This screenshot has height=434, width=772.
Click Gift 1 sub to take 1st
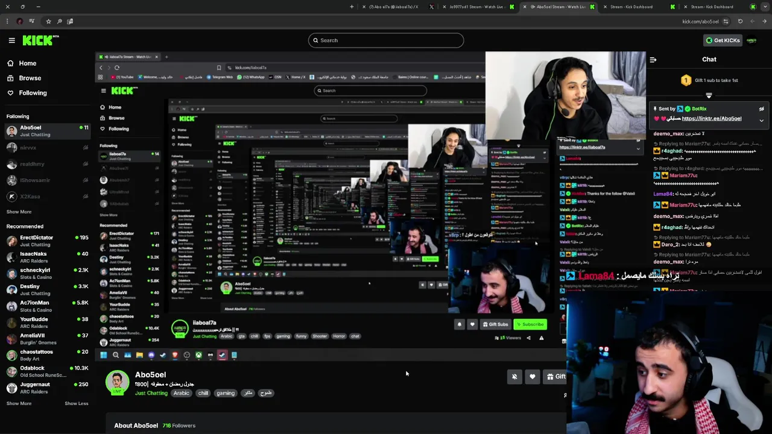tap(716, 80)
